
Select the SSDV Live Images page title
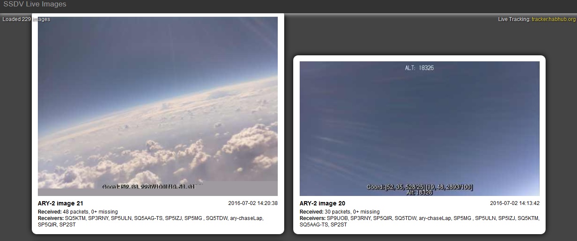coord(35,4)
